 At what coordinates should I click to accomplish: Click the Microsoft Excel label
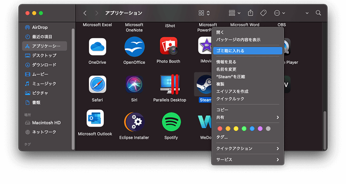click(97, 25)
